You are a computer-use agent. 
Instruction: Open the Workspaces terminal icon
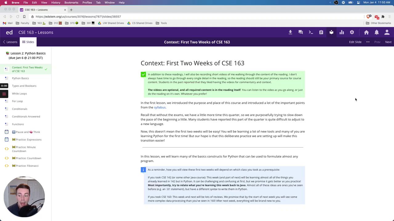click(x=311, y=32)
